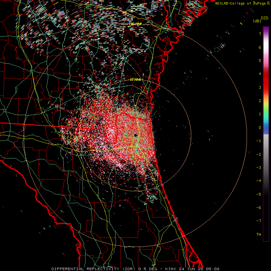Click the -1 scale label

click(x=259, y=141)
